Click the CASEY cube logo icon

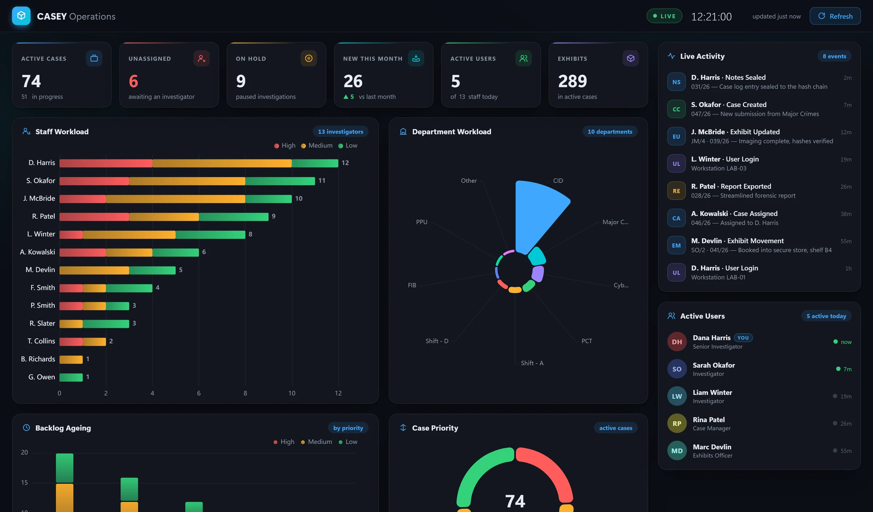[x=21, y=16]
